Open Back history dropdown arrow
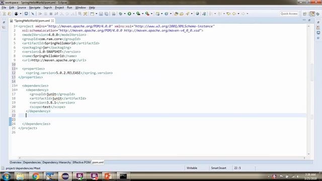 pos(238,14)
